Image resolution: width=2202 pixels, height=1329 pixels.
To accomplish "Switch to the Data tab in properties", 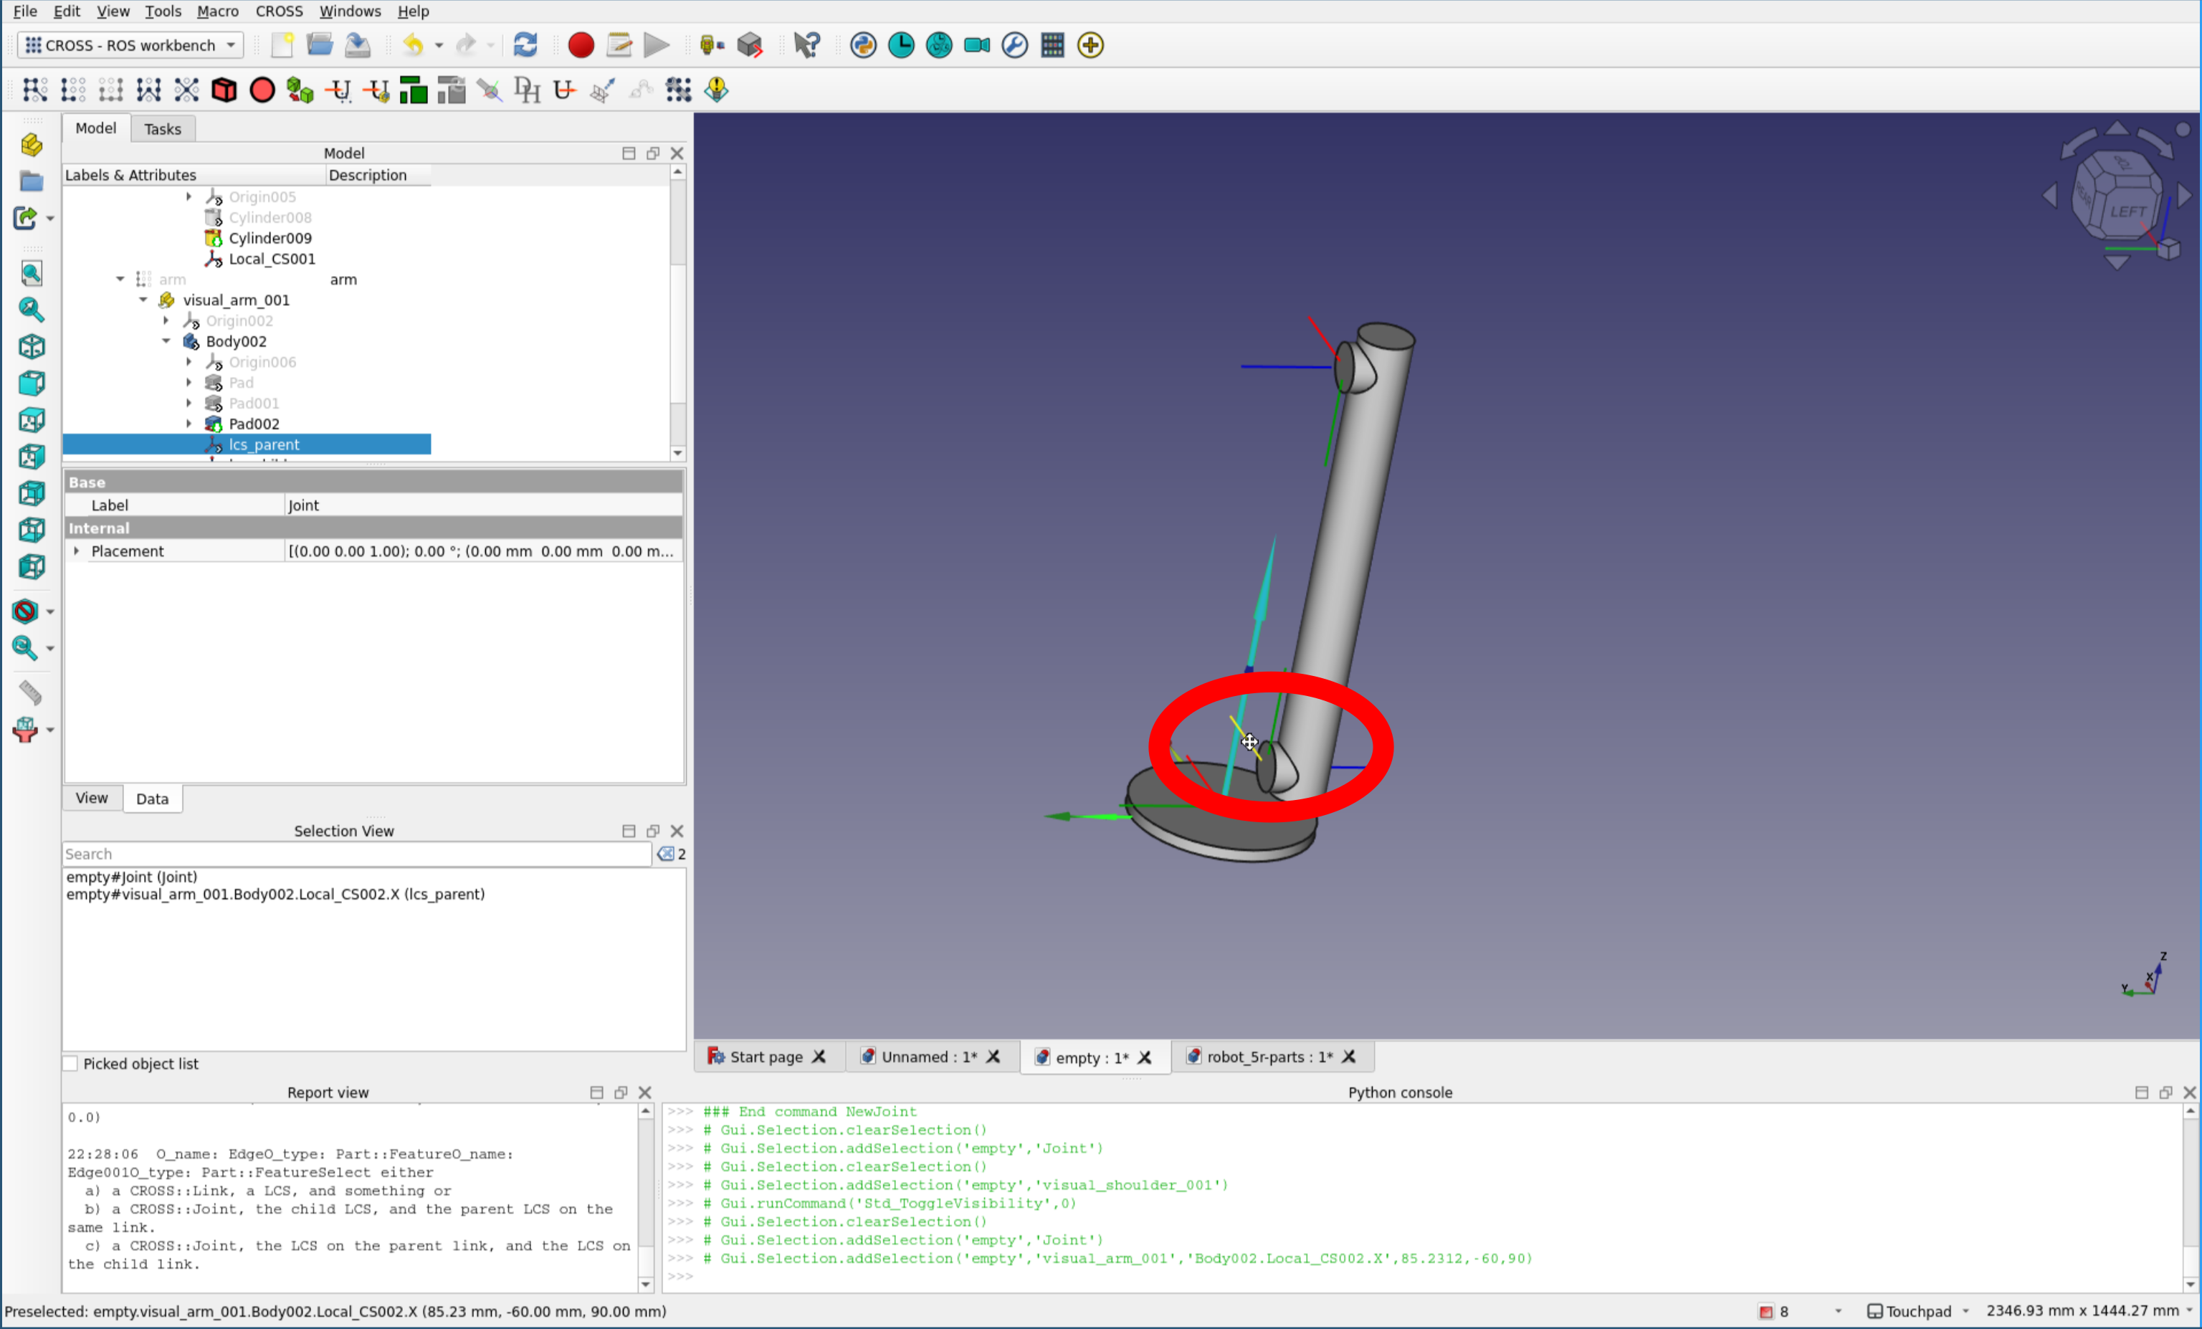I will 151,797.
